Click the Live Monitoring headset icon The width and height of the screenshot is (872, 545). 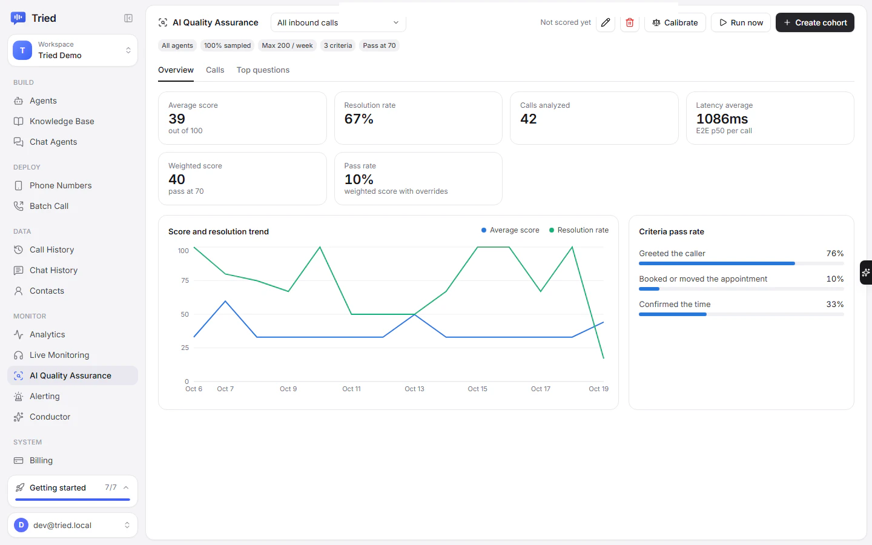coord(19,355)
